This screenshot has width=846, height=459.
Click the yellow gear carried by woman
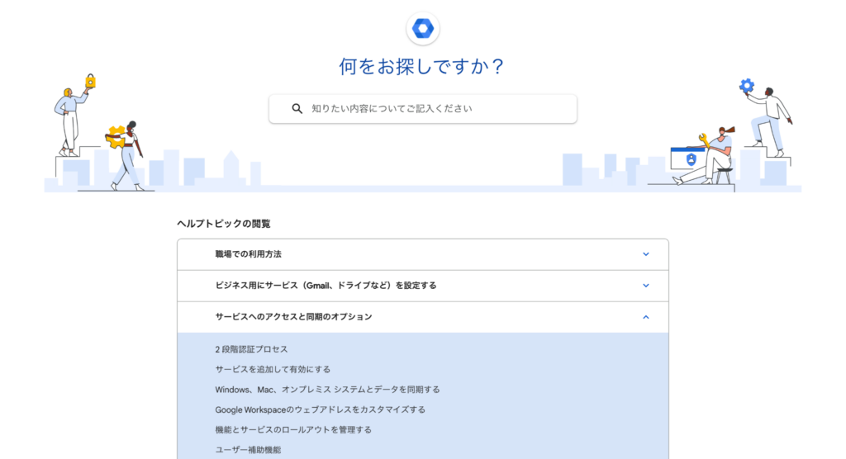coord(116,136)
